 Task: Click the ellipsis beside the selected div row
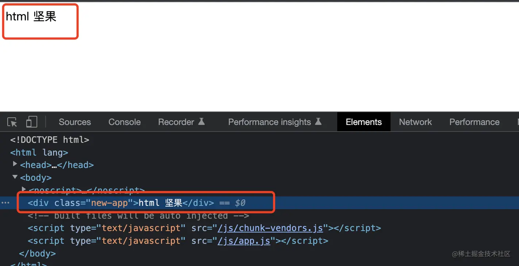click(5, 203)
